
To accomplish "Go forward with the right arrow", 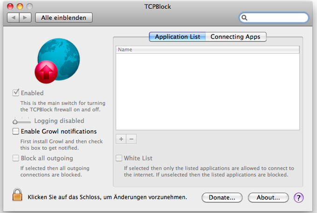I will [x=25, y=18].
